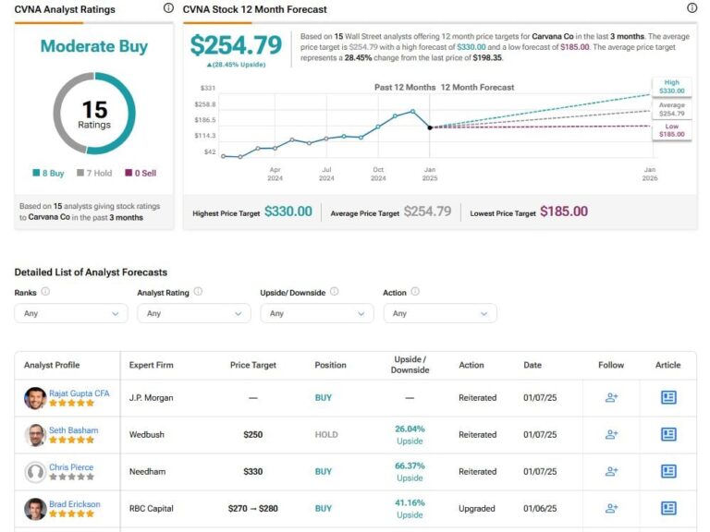Click the Average $254.79 chart label
Image resolution: width=710 pixels, height=532 pixels.
[671, 109]
